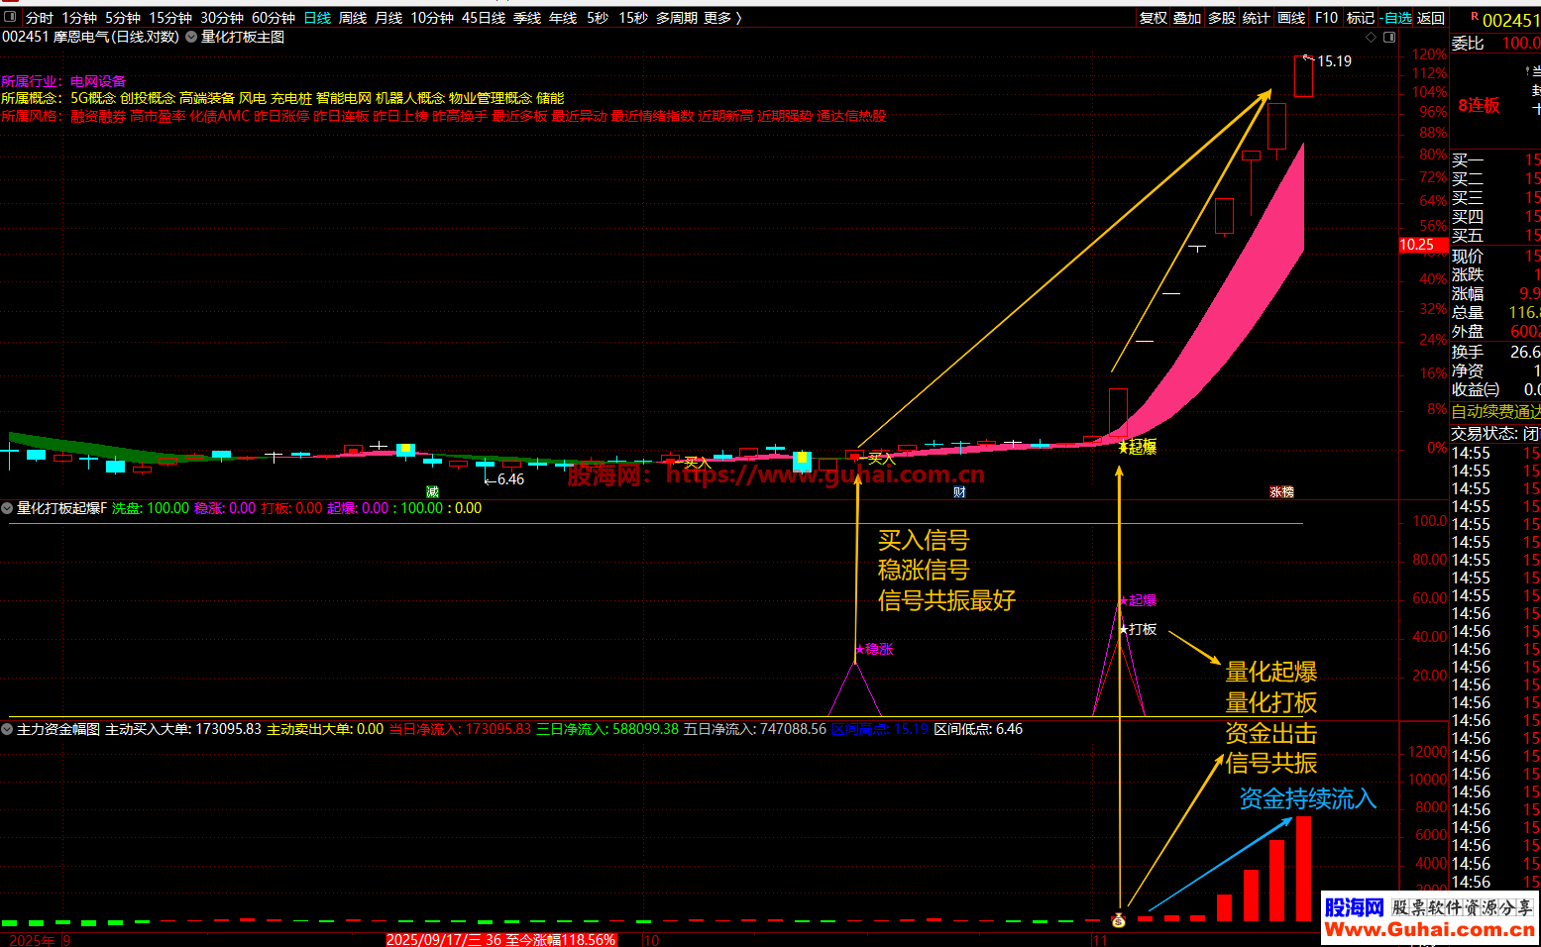Click the panel layout icon left of 分时
Image resolution: width=1541 pixels, height=947 pixels.
click(10, 17)
